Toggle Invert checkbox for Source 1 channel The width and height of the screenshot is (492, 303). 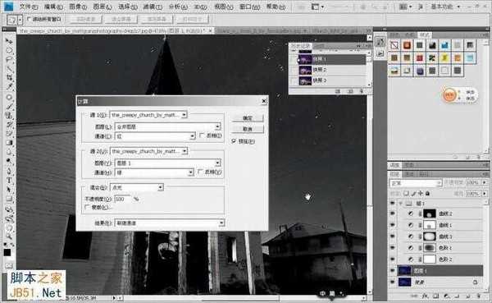click(x=202, y=135)
